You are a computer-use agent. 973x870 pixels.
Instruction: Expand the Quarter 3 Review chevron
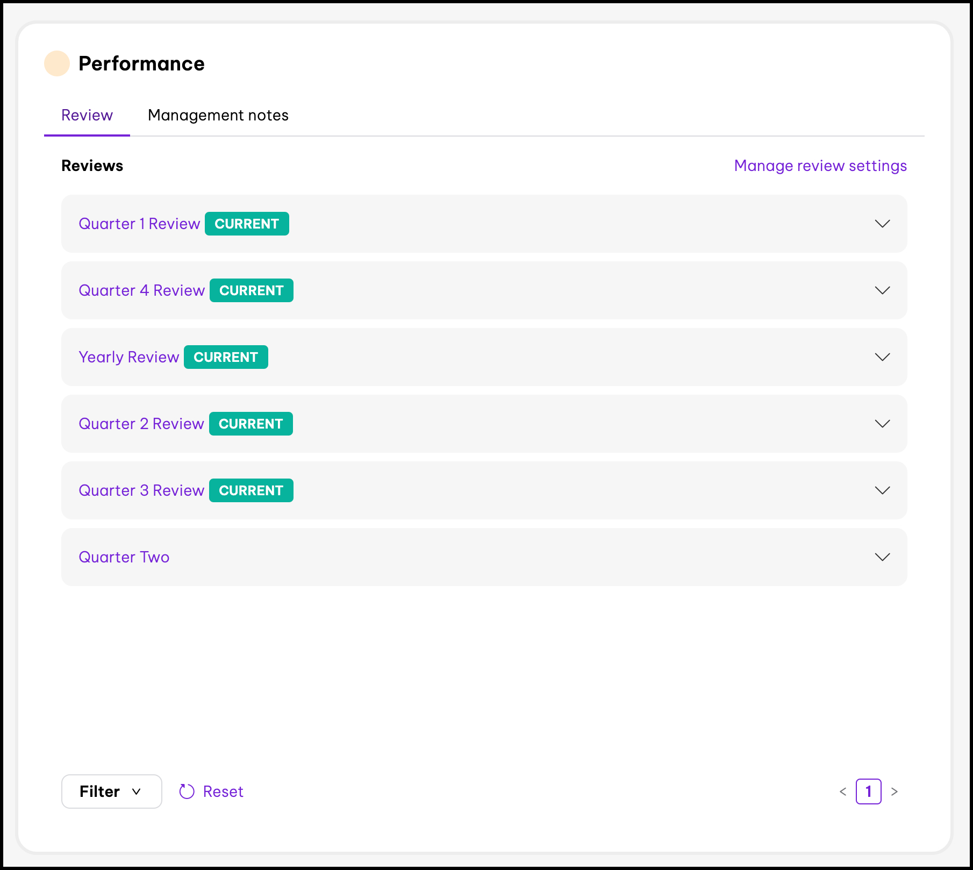[882, 490]
